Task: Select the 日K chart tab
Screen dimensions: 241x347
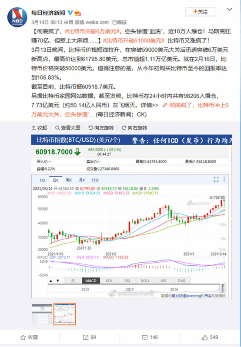Action: [x=56, y=180]
